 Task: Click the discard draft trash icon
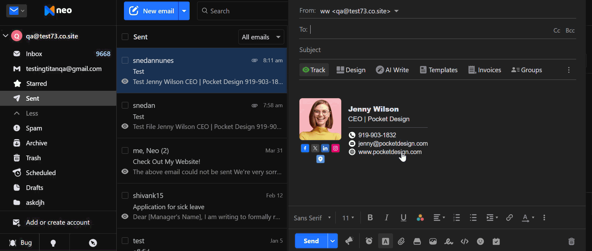coord(572,241)
